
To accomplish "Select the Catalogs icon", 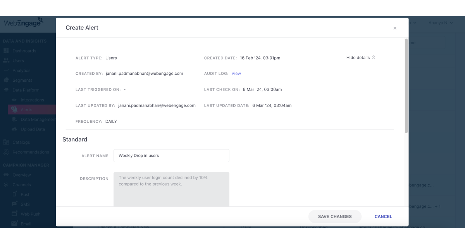I will [x=7, y=142].
